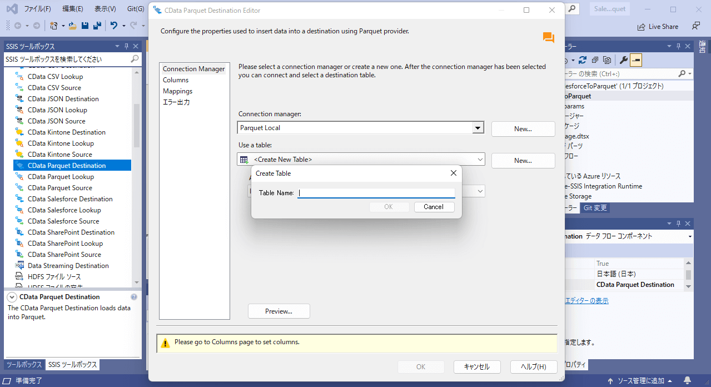The image size is (711, 387).
Task: Click the Table Name input field
Action: pos(376,193)
